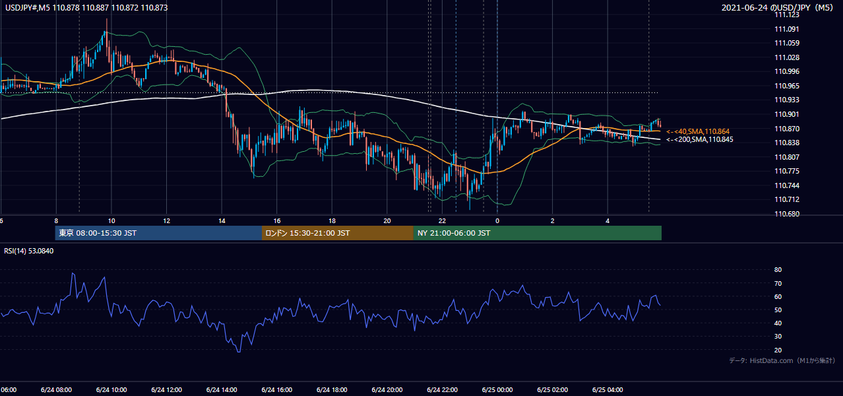The width and height of the screenshot is (843, 396).
Task: Click the 6/24 14:00 date label
Action: [221, 389]
